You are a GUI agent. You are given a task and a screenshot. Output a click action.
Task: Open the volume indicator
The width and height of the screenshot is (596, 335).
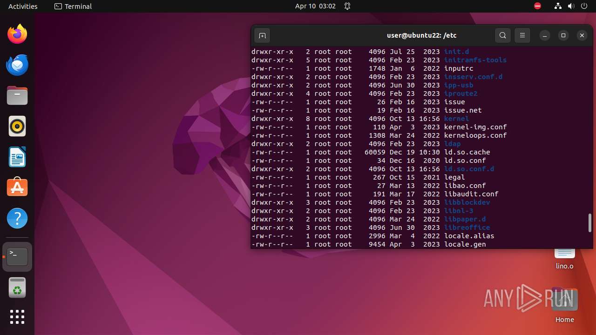[571, 6]
